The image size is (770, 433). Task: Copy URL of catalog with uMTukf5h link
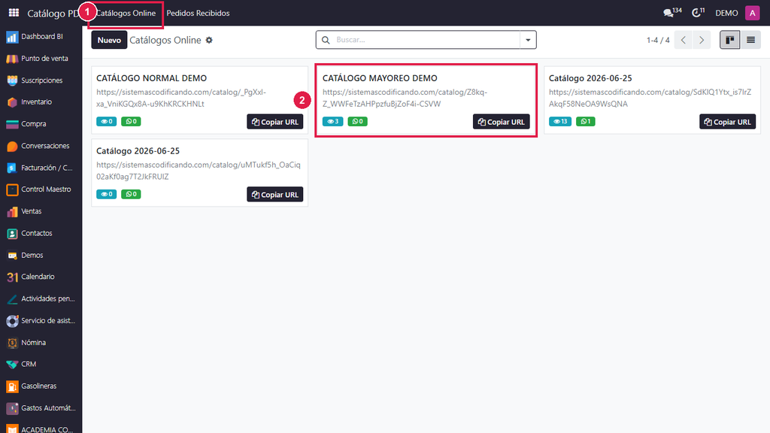click(x=275, y=195)
